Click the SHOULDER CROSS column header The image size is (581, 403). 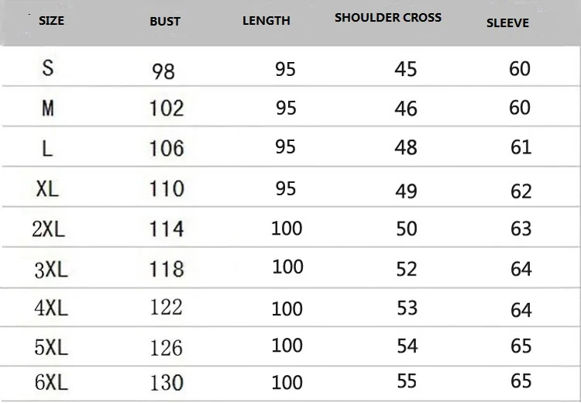(388, 17)
